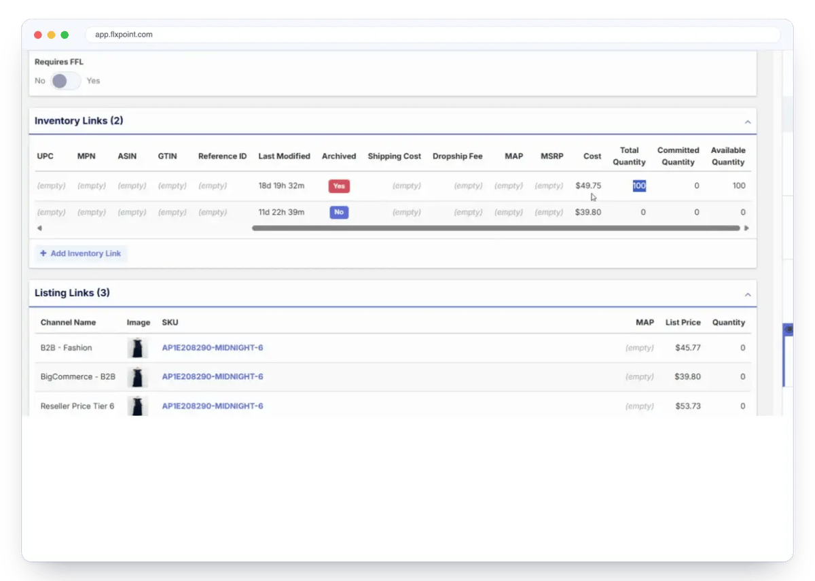Click Reseller Price Tier 6 channel name
The image size is (815, 581).
[x=77, y=406]
